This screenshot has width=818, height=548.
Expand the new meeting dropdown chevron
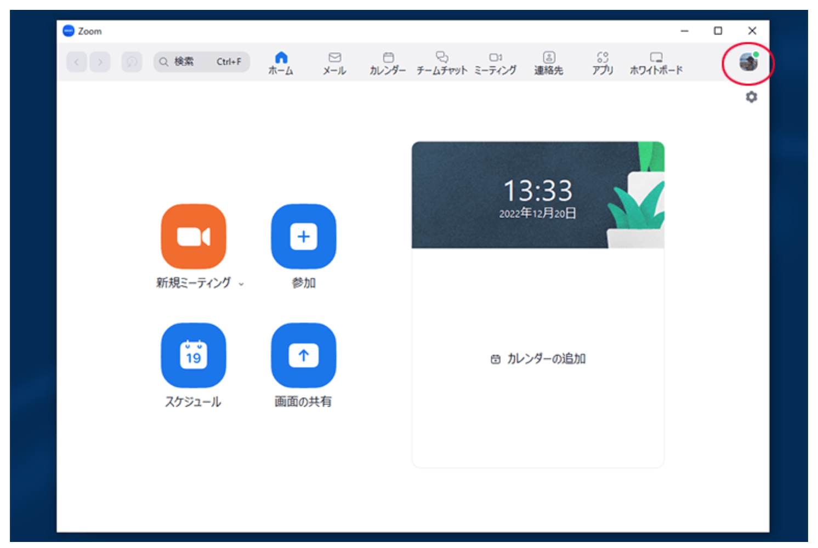[242, 284]
